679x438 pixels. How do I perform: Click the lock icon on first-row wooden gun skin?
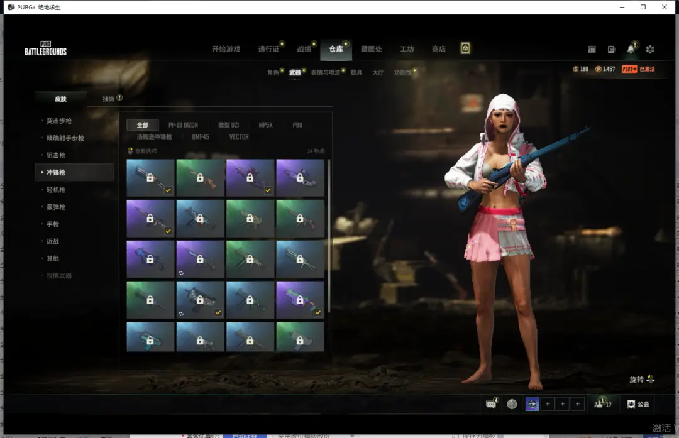[200, 178]
